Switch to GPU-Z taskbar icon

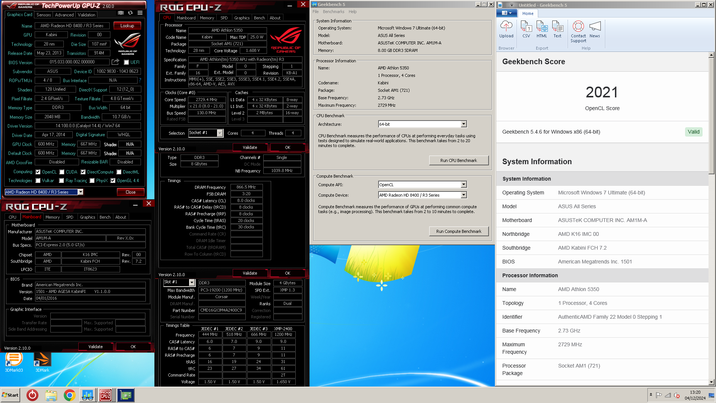point(126,395)
